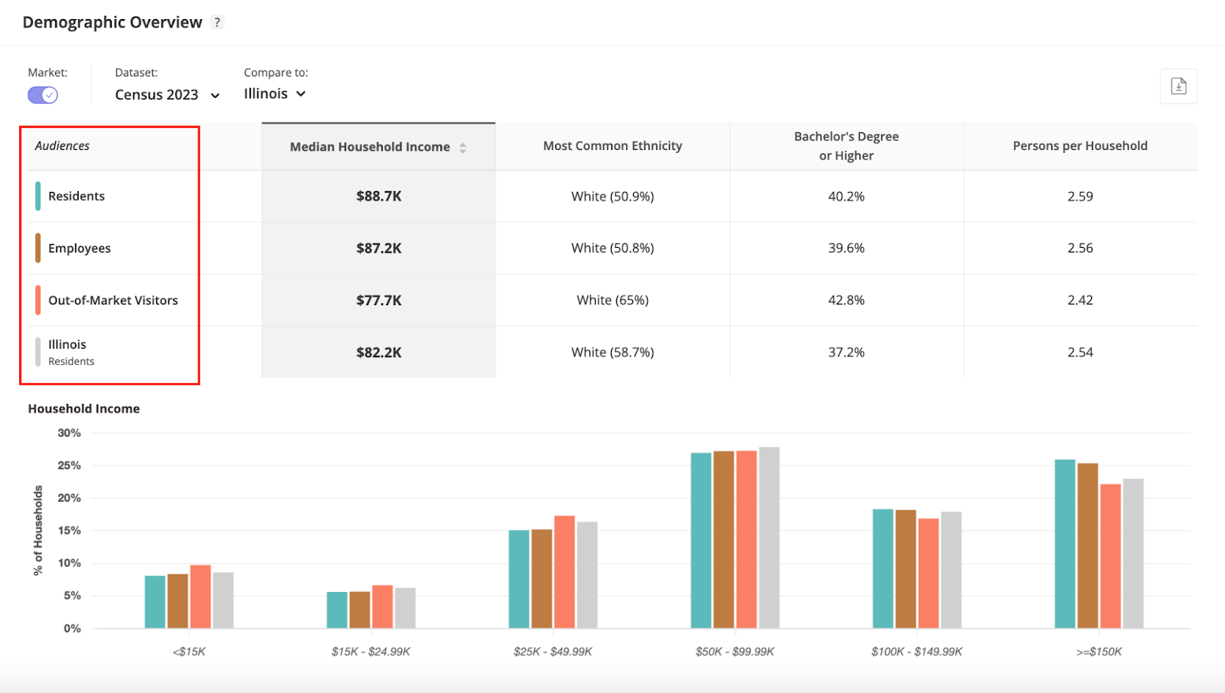Image resolution: width=1225 pixels, height=693 pixels.
Task: Click the $82.2K median income value
Action: 379,353
